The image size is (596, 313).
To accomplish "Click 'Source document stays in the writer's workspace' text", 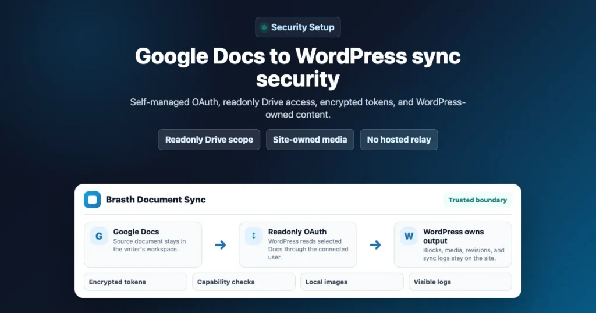I will point(150,246).
